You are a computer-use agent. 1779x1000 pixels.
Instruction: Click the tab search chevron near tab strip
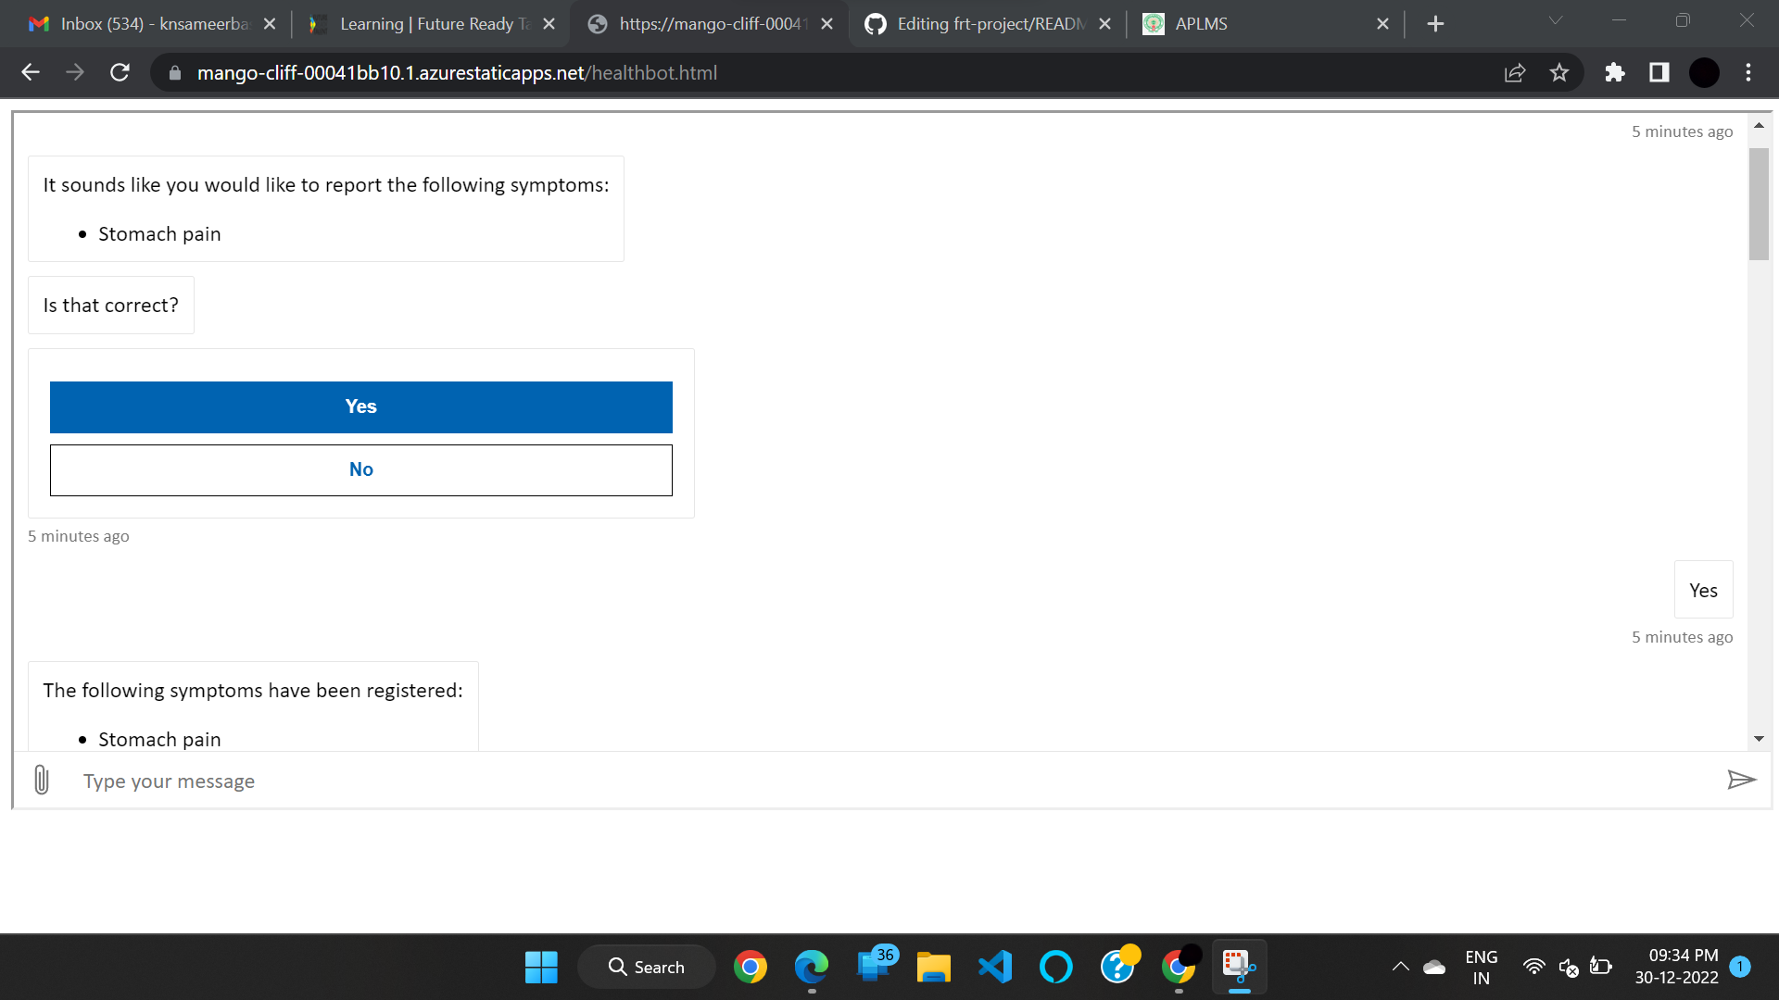tap(1555, 20)
